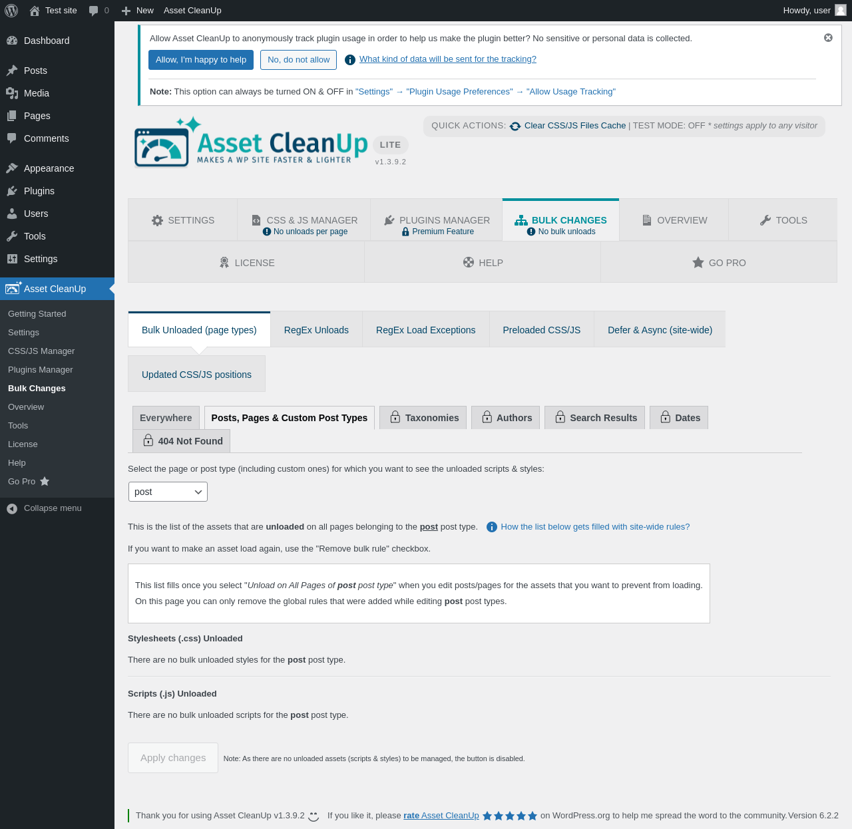Click the Dashboard gauge icon in sidebar
852x829 pixels.
point(12,41)
